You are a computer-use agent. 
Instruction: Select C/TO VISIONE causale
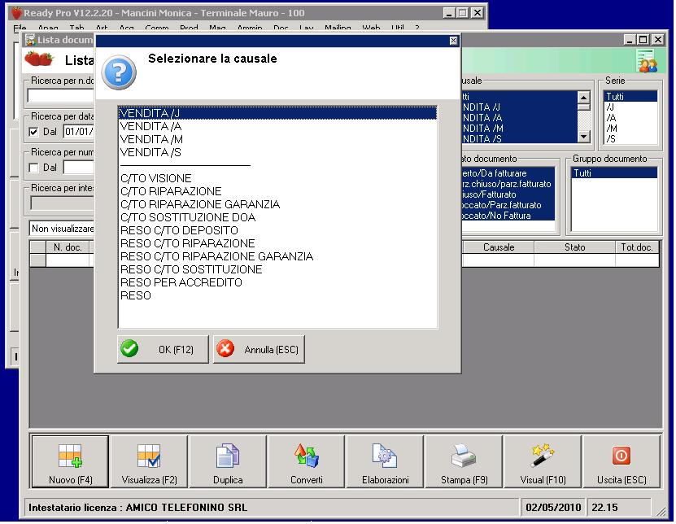277,178
